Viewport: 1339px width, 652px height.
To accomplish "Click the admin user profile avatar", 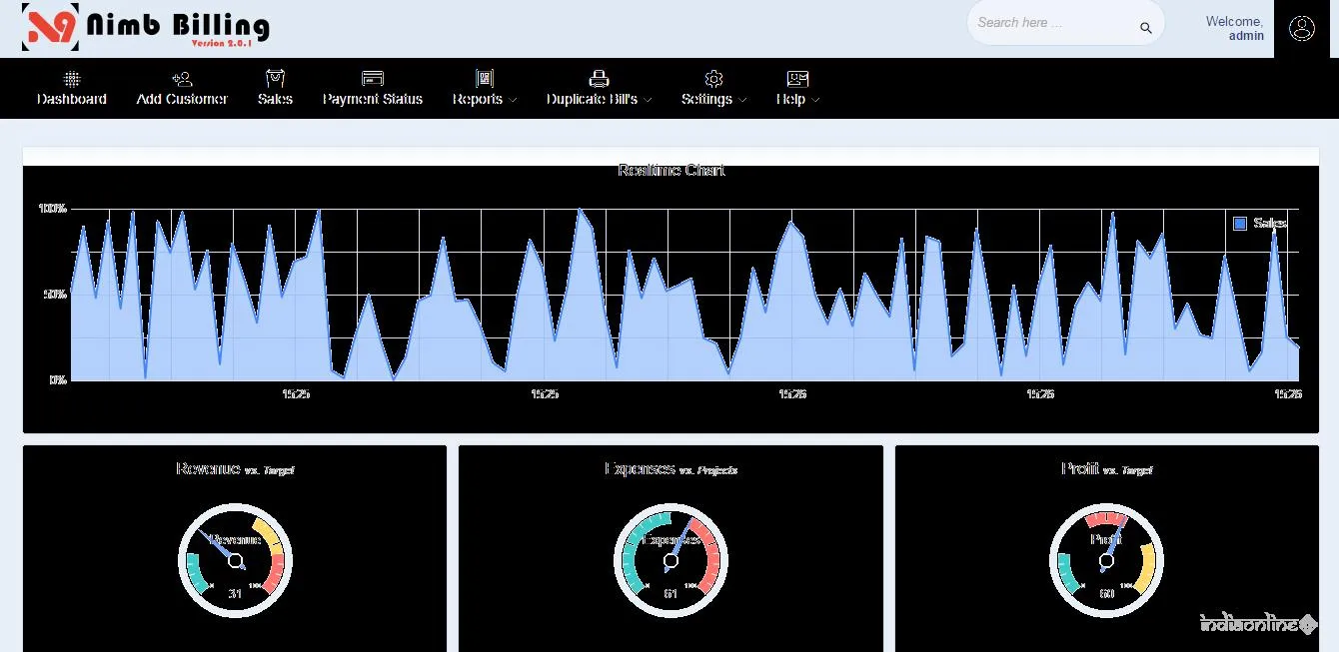I will pyautogui.click(x=1301, y=28).
